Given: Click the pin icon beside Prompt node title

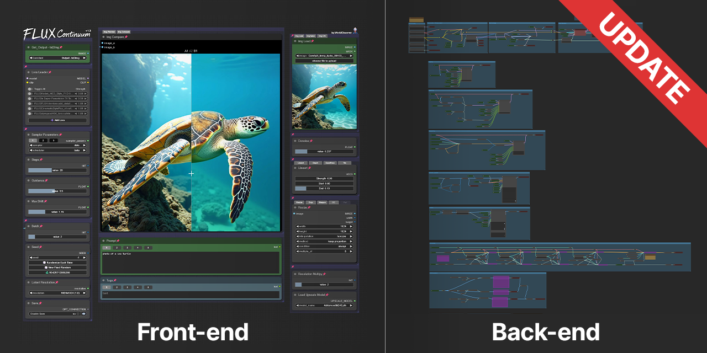Looking at the screenshot, I should [118, 240].
